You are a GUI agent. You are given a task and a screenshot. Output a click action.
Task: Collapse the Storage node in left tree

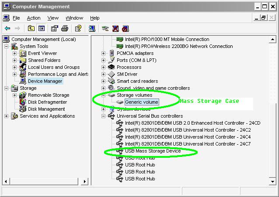point(6,88)
